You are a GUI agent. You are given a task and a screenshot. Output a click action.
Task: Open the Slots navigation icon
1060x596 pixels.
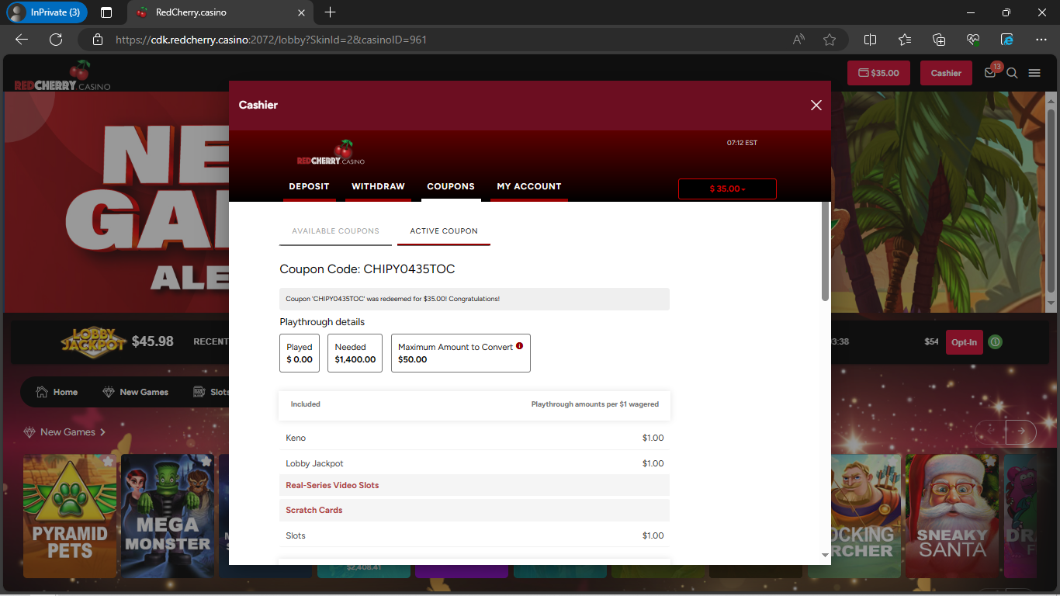pyautogui.click(x=196, y=392)
